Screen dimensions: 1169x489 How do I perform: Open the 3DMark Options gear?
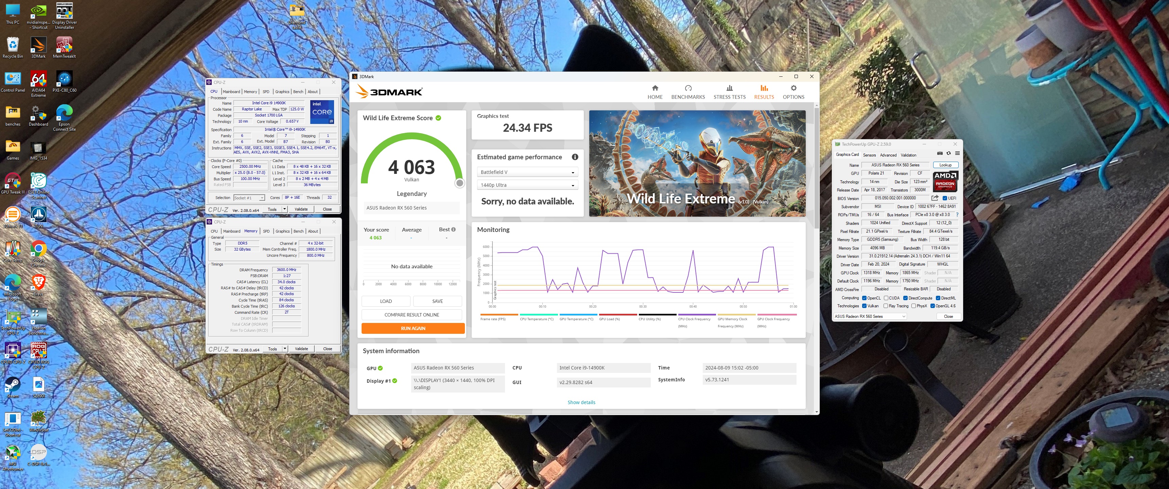pyautogui.click(x=793, y=92)
